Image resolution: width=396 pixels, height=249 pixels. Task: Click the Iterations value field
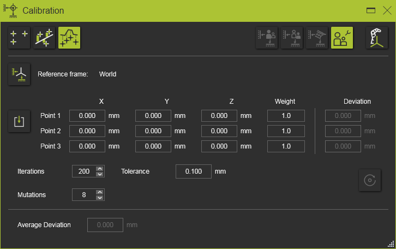click(83, 171)
